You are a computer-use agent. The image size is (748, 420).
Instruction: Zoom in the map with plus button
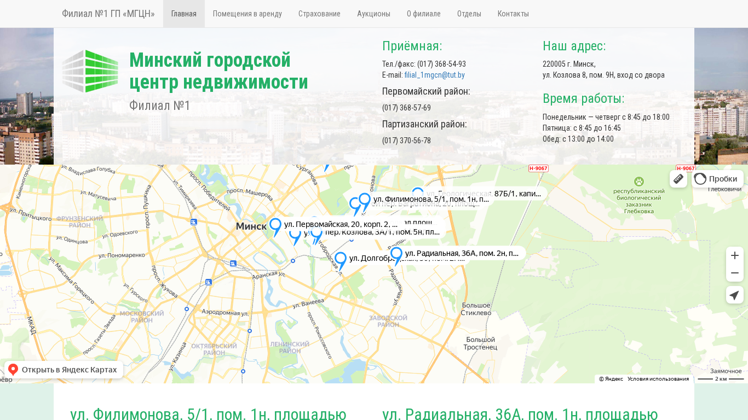734,255
